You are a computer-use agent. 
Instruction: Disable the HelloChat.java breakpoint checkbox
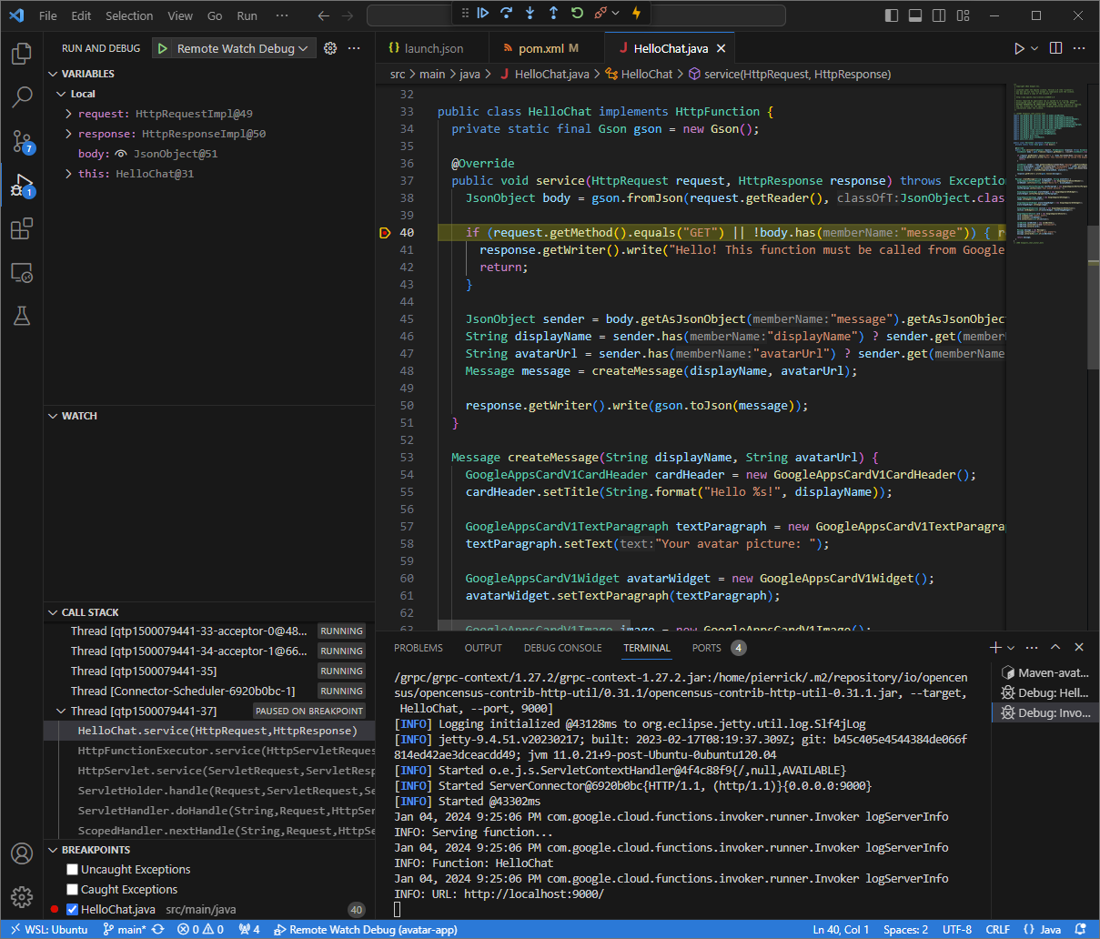tap(73, 910)
